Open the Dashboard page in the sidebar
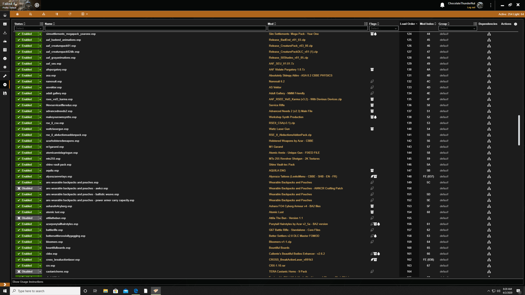 click(x=5, y=15)
